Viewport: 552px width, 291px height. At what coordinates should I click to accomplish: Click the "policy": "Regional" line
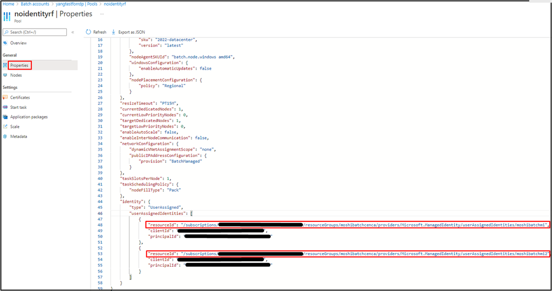pos(162,86)
